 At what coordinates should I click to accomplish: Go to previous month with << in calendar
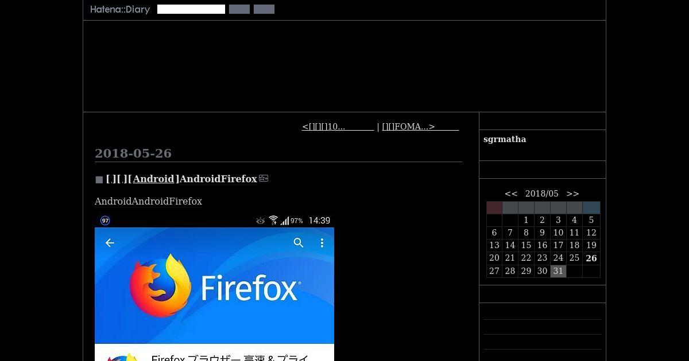[511, 194]
